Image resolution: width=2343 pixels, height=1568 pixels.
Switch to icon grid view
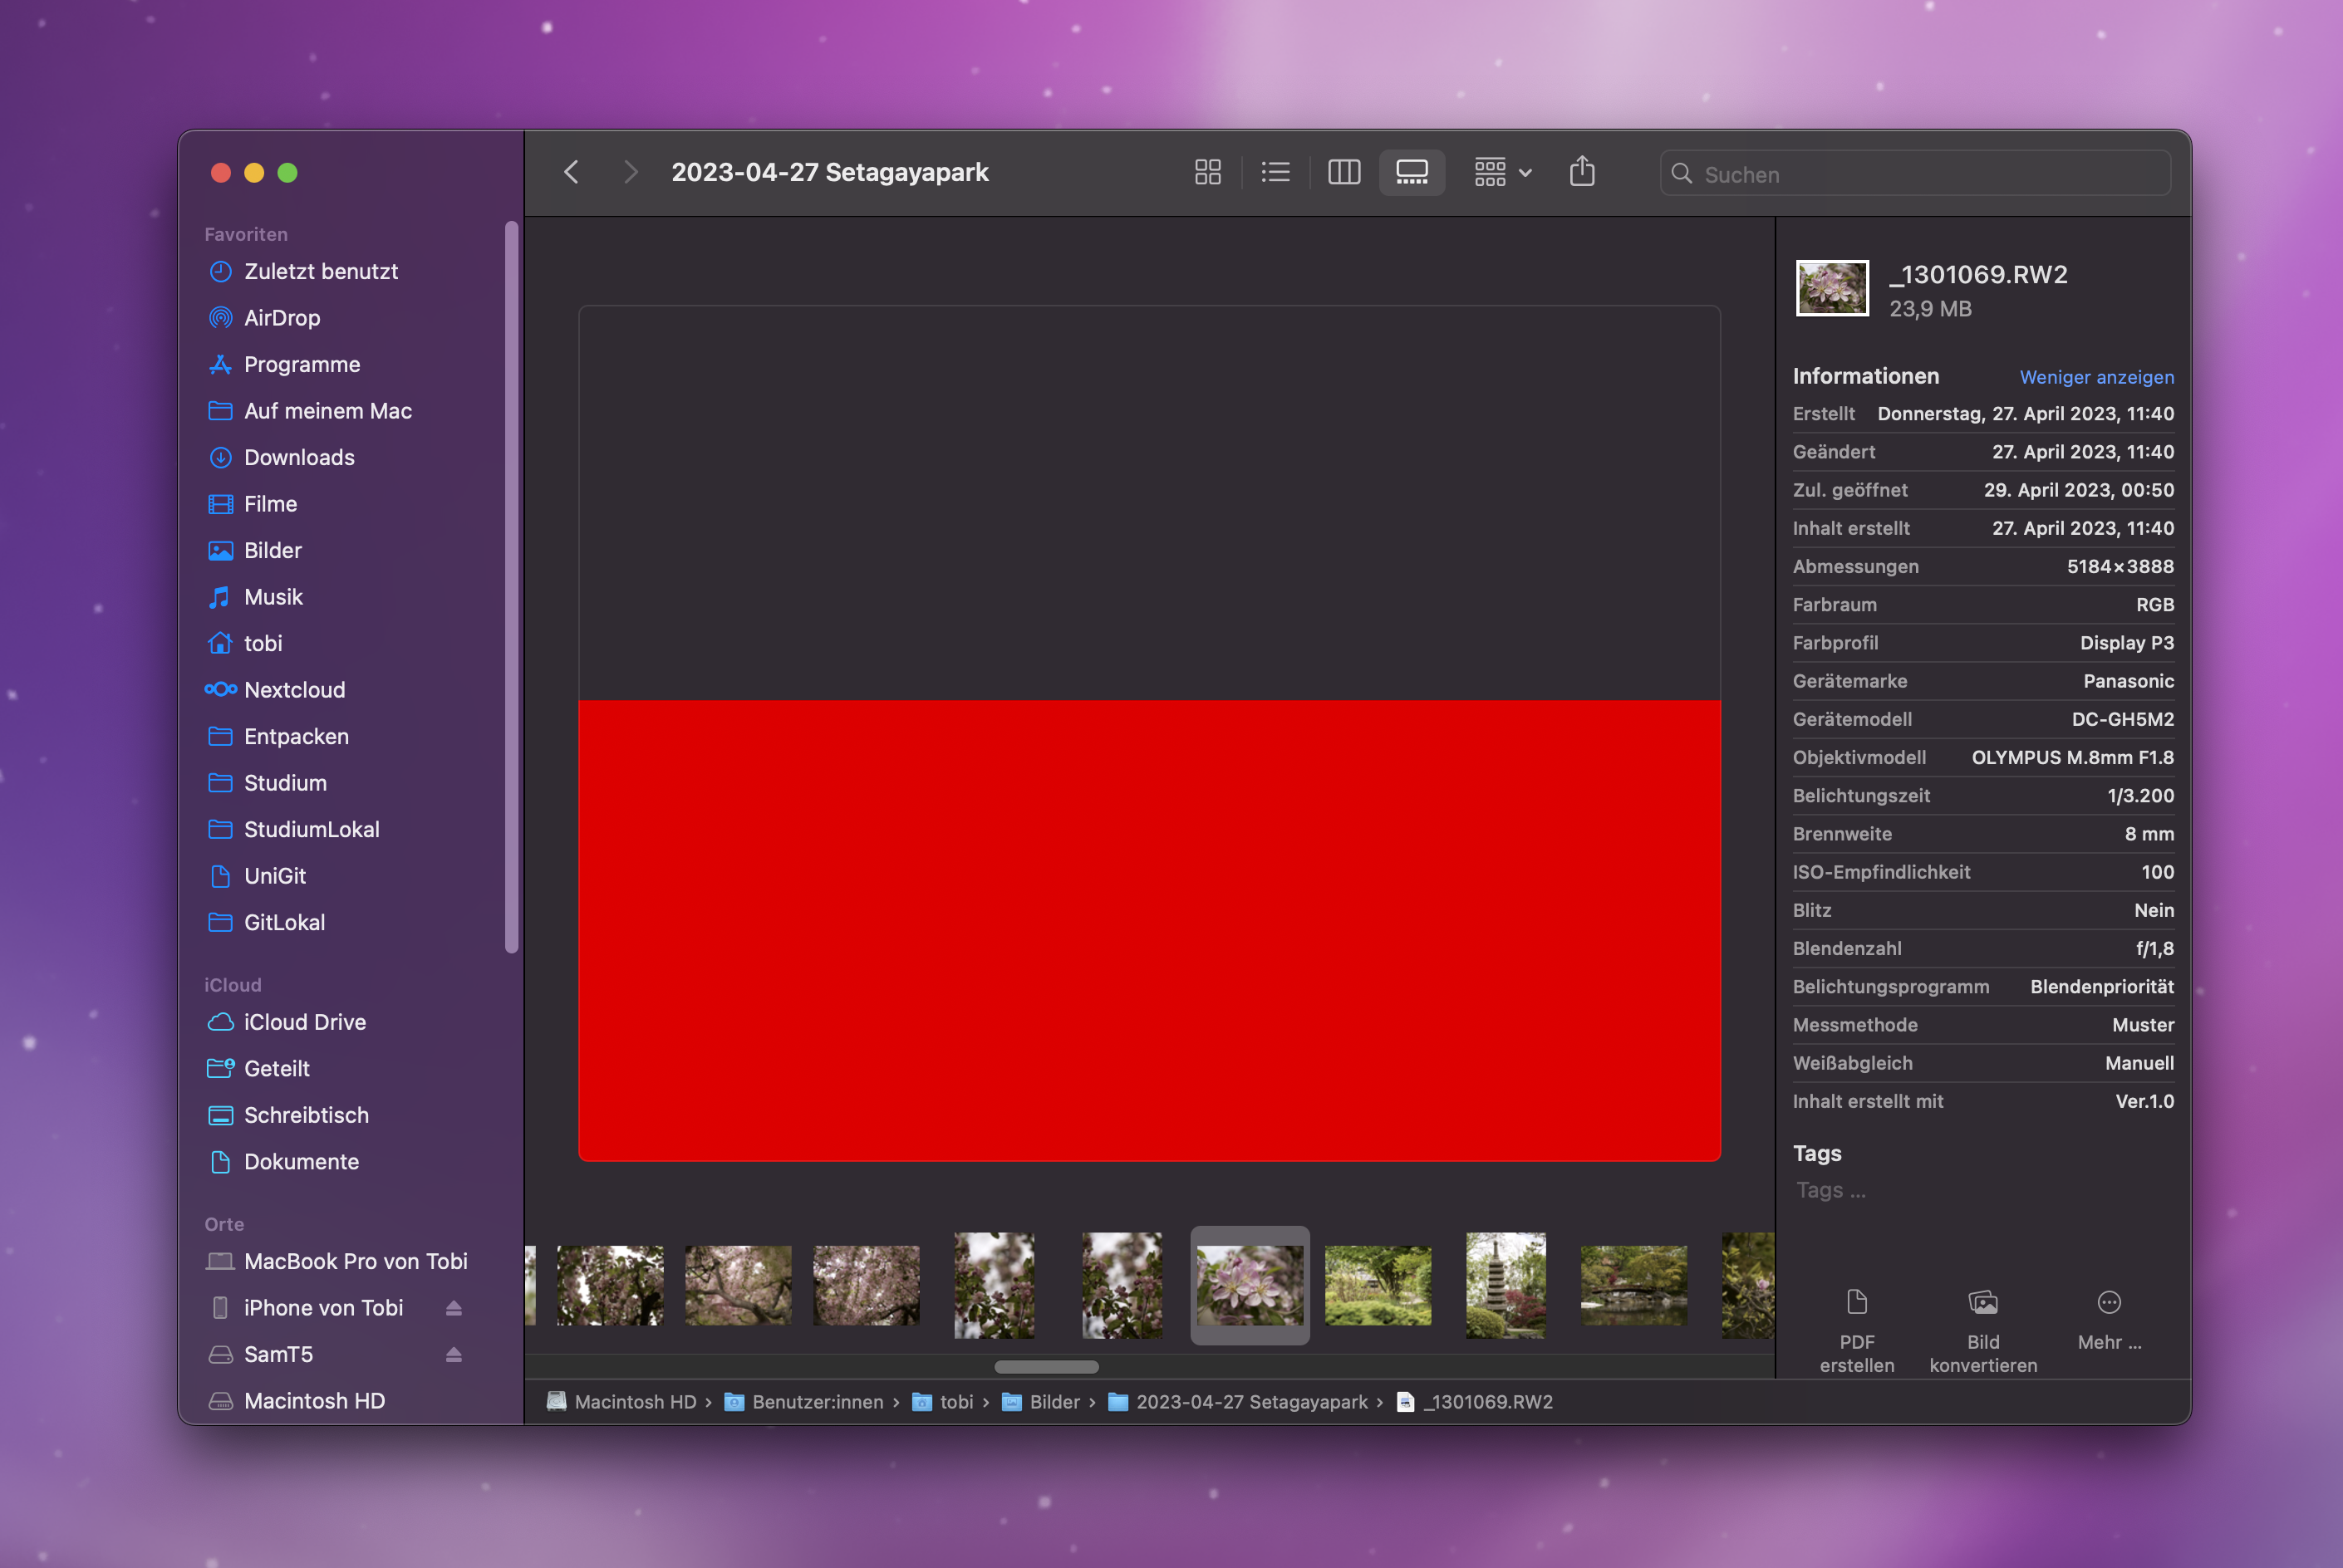click(x=1207, y=173)
